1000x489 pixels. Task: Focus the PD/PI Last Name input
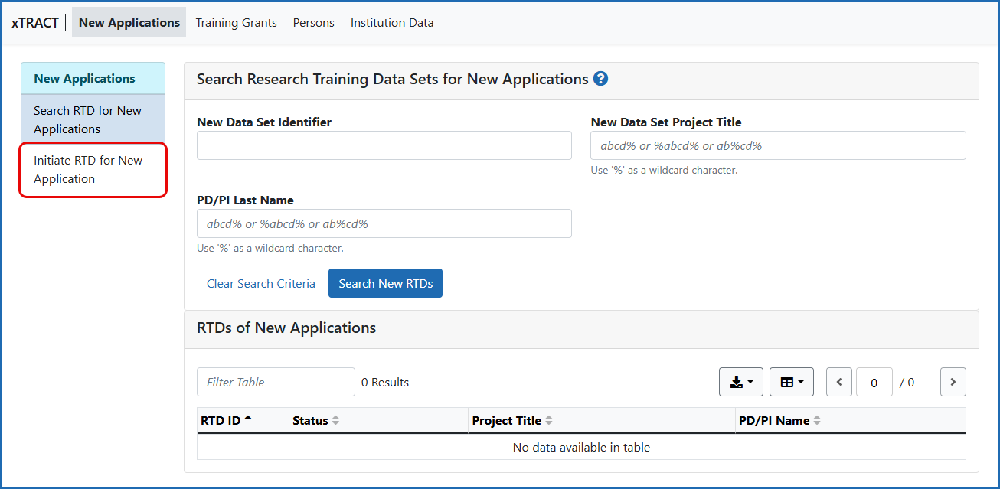(384, 223)
